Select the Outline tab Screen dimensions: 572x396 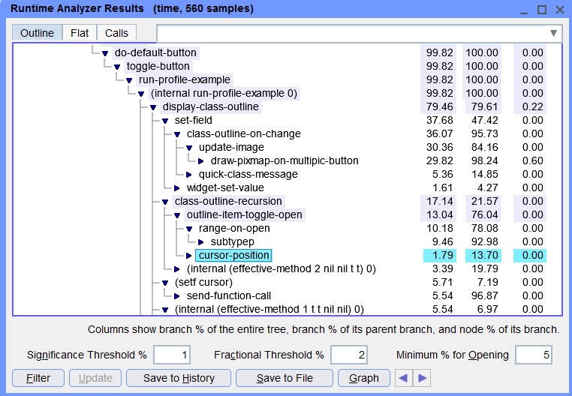tap(37, 33)
